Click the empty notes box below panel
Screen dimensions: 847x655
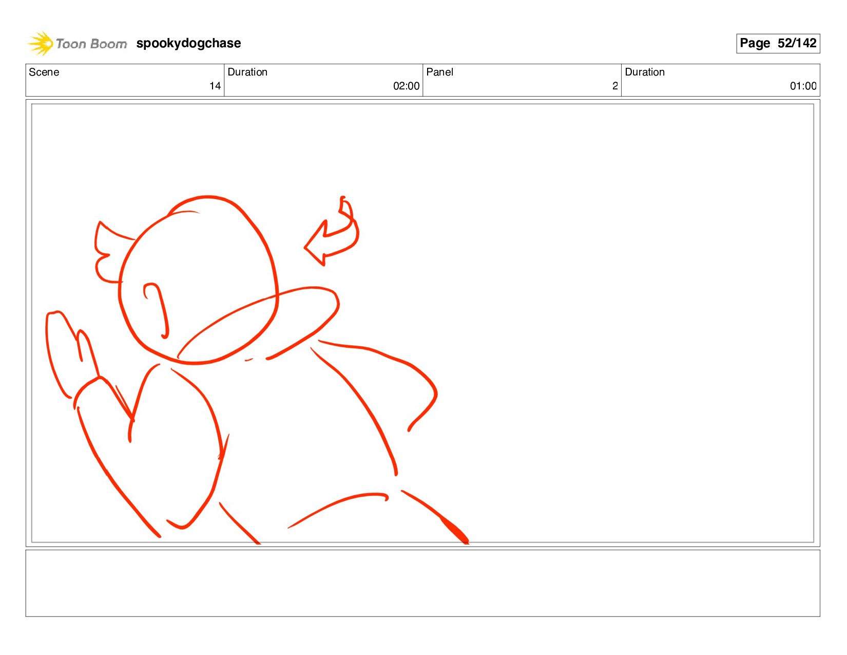[422, 583]
